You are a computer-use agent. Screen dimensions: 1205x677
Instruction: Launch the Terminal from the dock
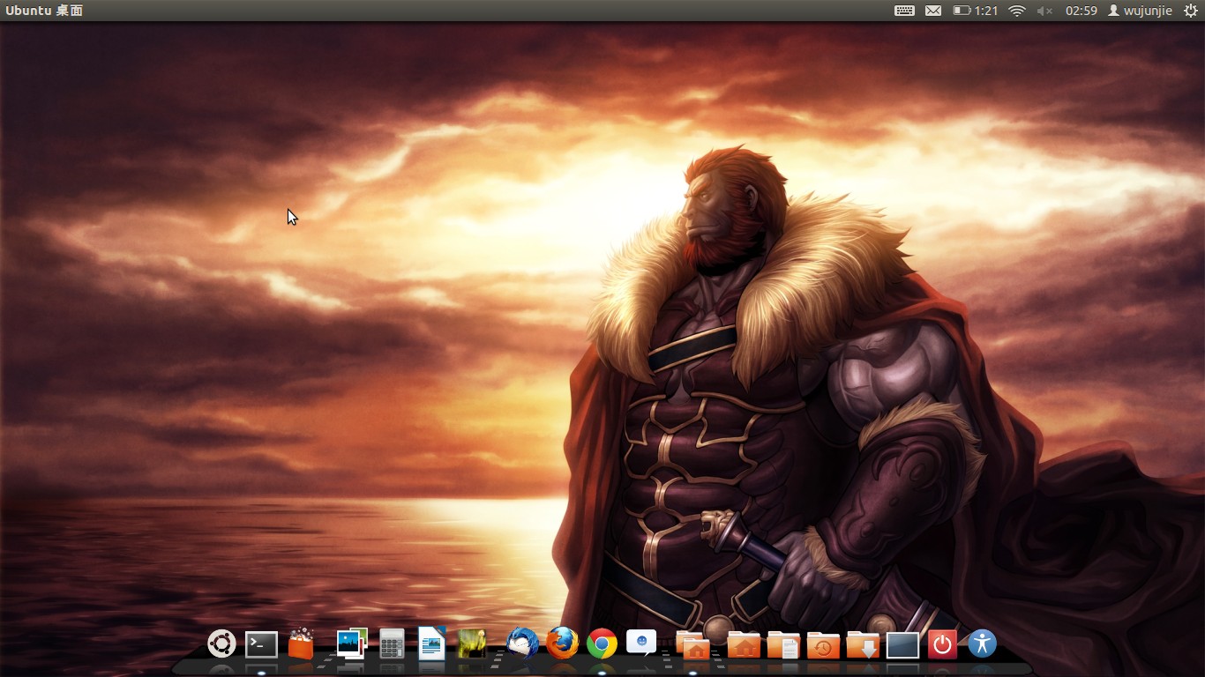tap(261, 644)
